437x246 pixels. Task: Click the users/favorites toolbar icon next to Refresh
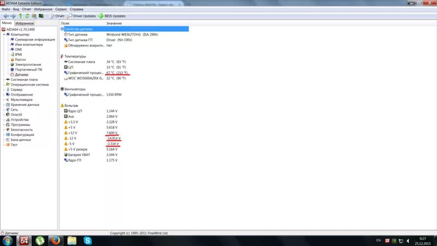(34, 16)
